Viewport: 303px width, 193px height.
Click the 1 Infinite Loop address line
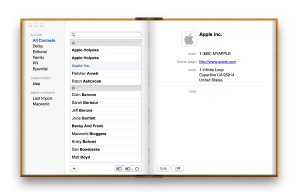(x=211, y=69)
